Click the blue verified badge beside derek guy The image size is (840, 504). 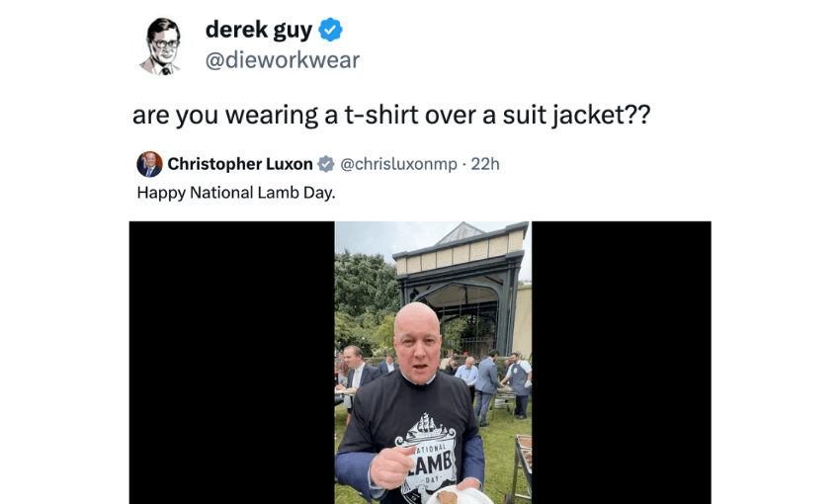click(330, 30)
